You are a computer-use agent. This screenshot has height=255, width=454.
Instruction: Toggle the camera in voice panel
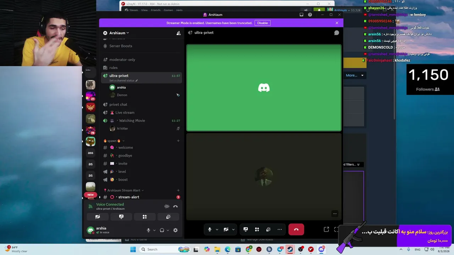(98, 217)
